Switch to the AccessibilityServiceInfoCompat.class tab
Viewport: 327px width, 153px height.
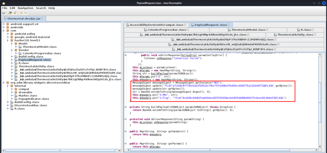tap(156, 25)
